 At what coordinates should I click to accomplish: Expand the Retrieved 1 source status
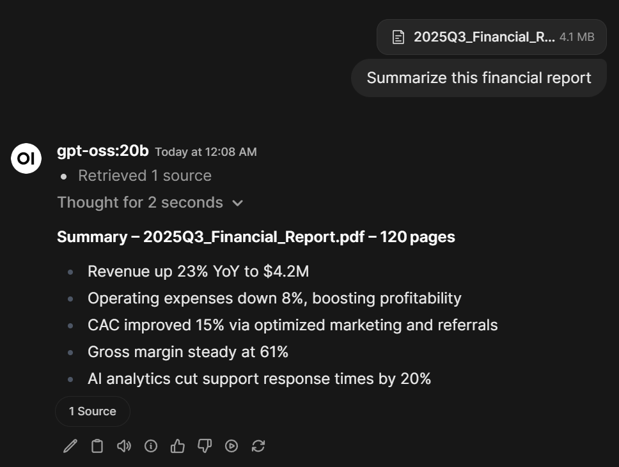pyautogui.click(x=145, y=176)
